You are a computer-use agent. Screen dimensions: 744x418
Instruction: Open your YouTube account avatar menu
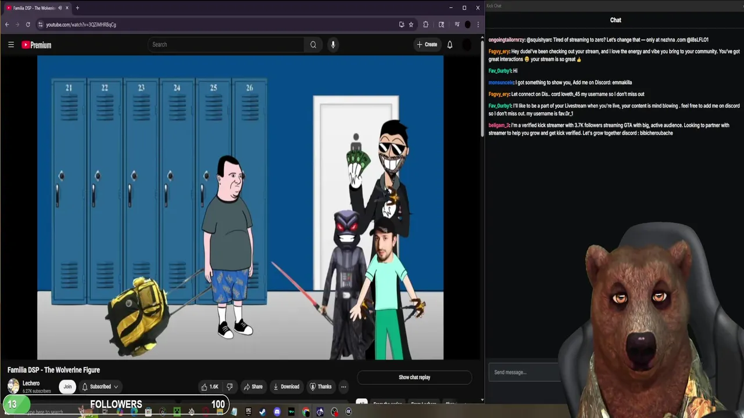467,45
